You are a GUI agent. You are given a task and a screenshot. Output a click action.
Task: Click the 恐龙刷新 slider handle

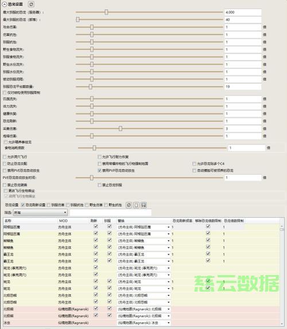(92, 121)
